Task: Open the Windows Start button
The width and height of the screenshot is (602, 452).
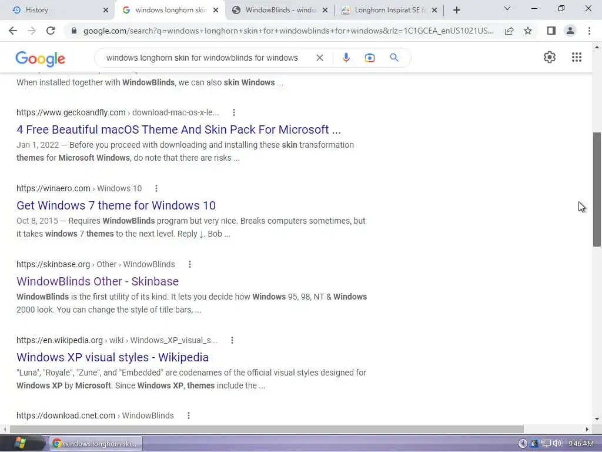Action: pyautogui.click(x=20, y=443)
